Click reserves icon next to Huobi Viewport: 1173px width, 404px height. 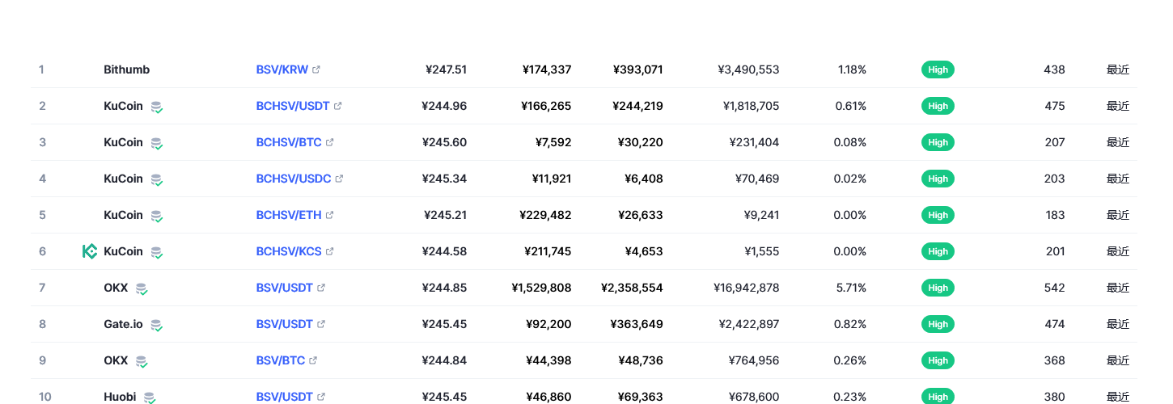149,398
